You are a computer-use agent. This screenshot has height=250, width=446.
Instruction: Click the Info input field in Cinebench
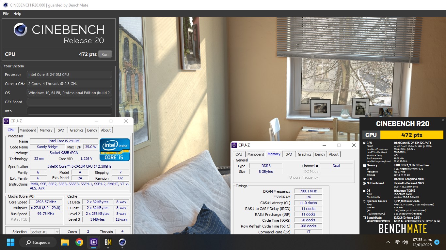[x=69, y=111]
